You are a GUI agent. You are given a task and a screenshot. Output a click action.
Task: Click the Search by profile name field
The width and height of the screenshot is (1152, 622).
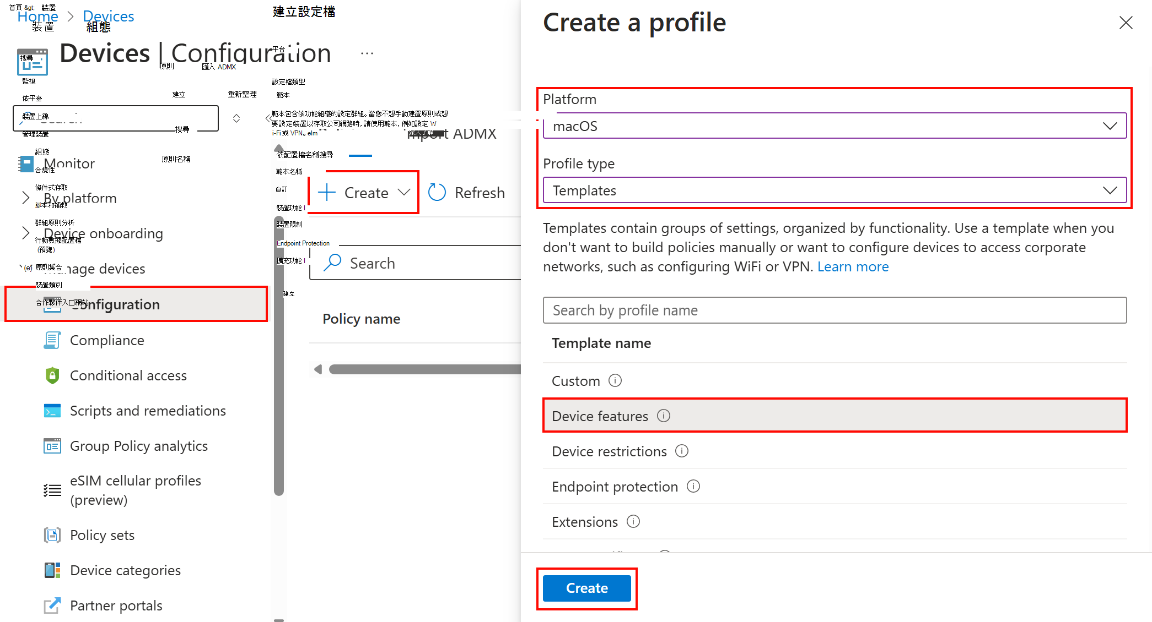pos(835,310)
